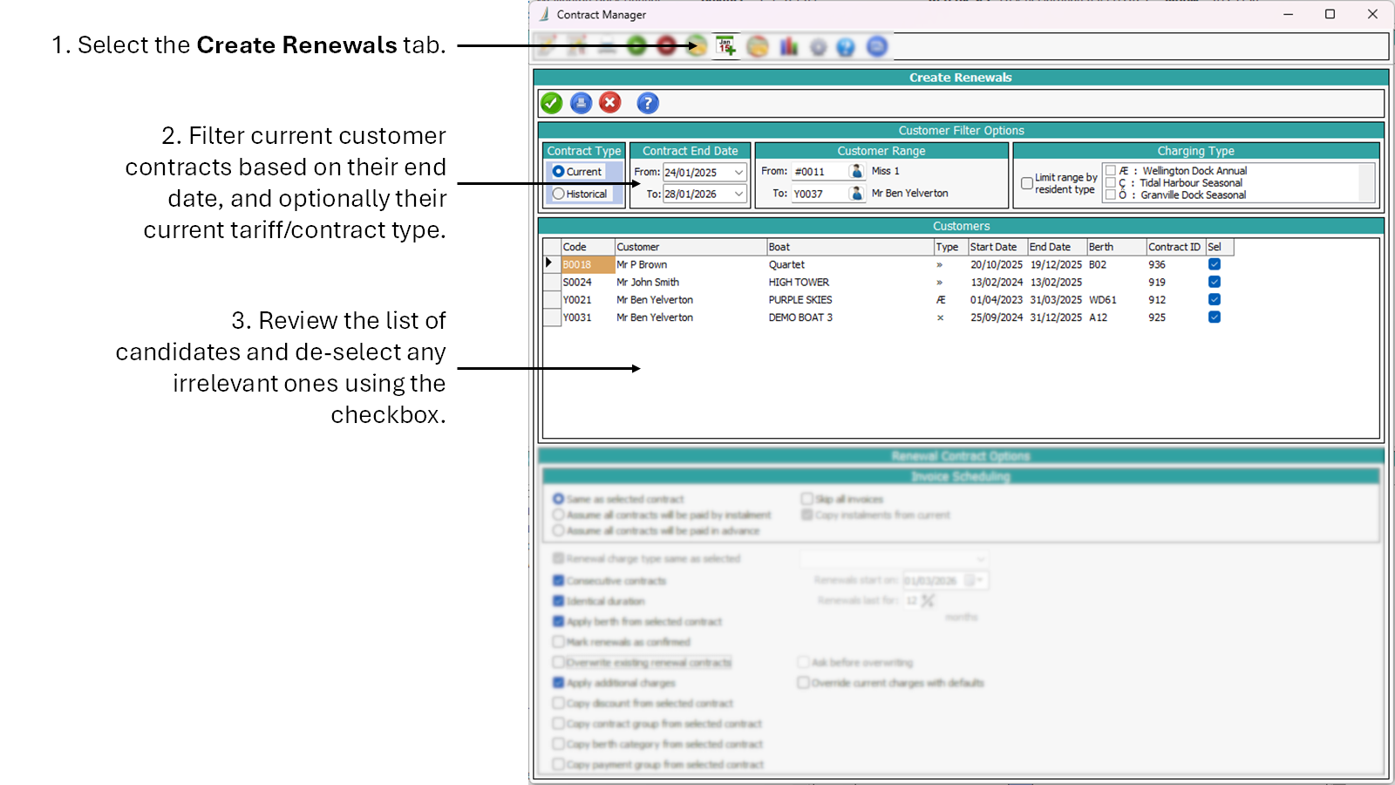Uncheck the Sel box for HIGH TOWER
Image resolution: width=1395 pixels, height=785 pixels.
(x=1214, y=282)
